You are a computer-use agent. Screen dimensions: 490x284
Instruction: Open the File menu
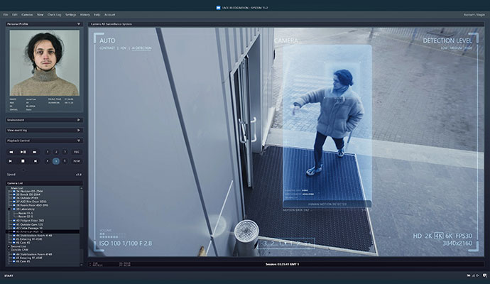tap(6, 15)
